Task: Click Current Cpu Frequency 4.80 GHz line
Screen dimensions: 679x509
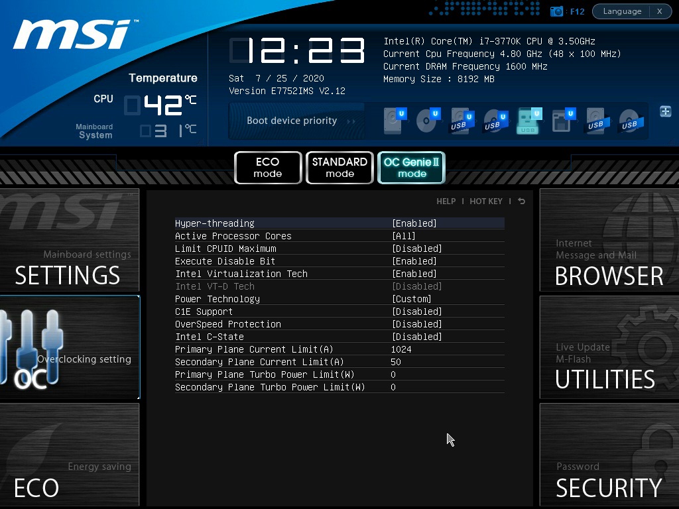Action: tap(502, 54)
